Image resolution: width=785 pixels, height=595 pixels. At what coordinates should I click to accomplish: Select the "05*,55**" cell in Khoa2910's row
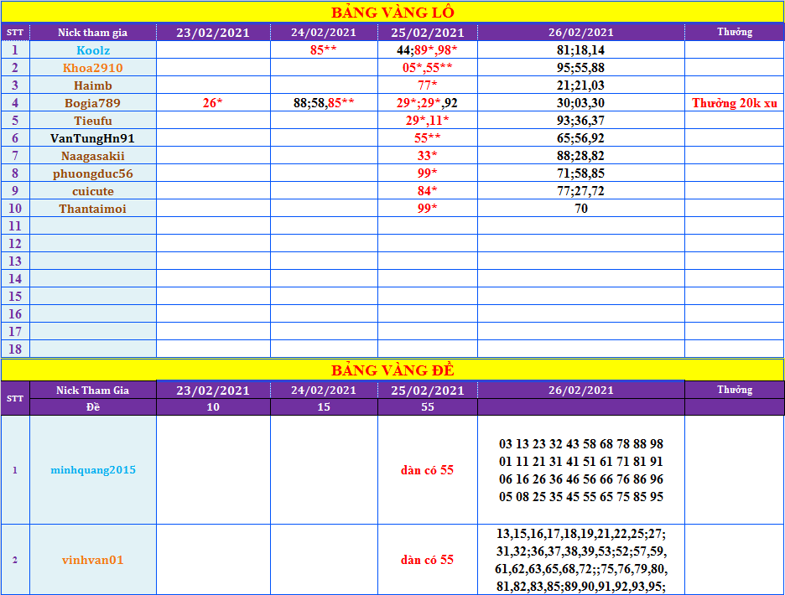pyautogui.click(x=428, y=68)
